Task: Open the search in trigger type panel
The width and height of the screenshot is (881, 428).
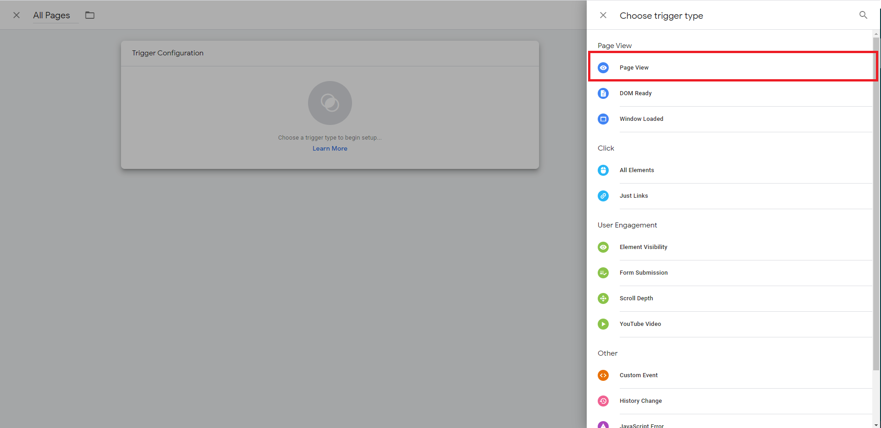Action: [x=863, y=15]
